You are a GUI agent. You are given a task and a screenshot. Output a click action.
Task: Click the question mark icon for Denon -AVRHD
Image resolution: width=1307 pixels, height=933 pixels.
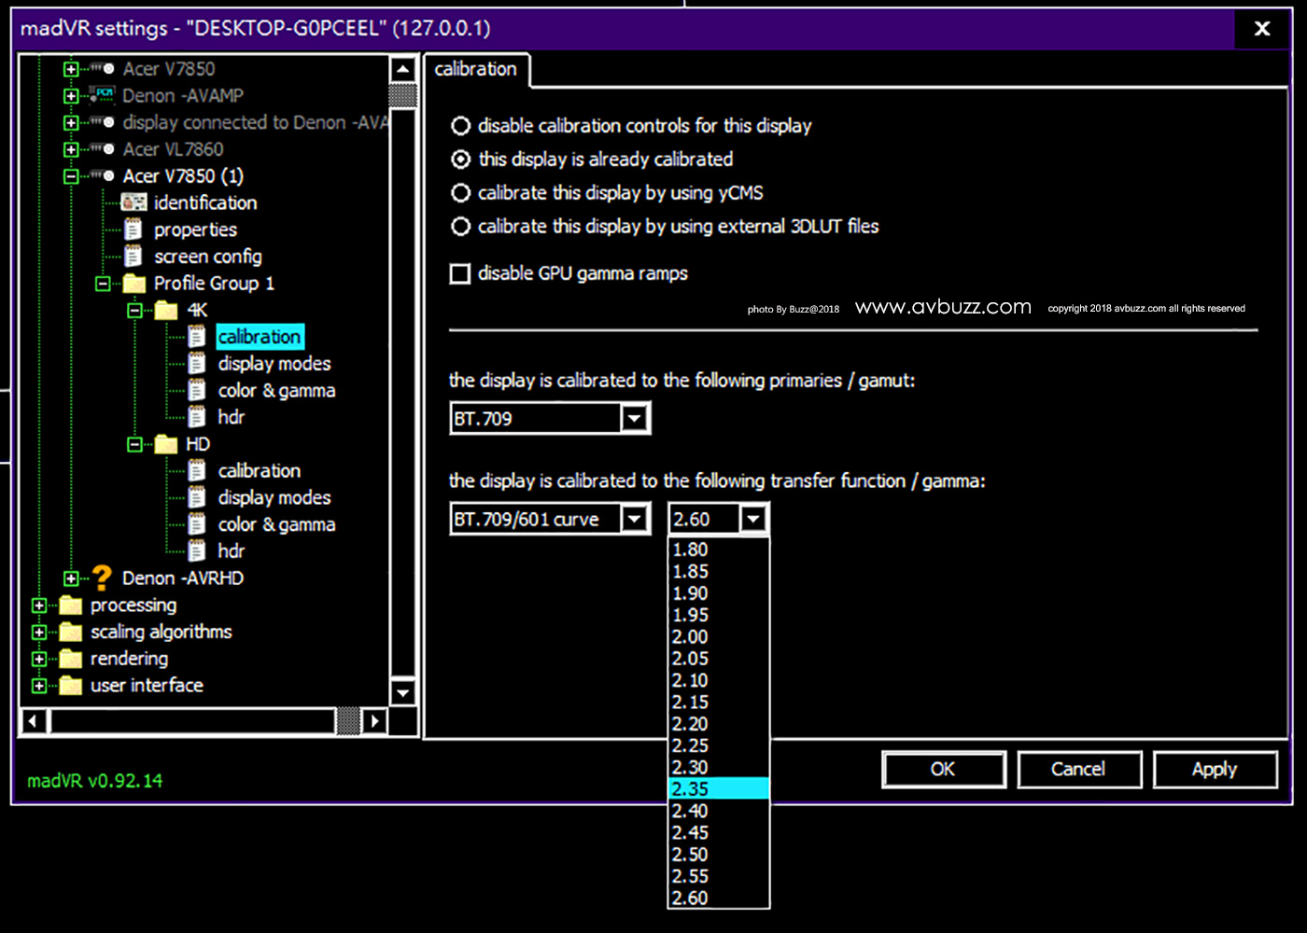(x=103, y=578)
